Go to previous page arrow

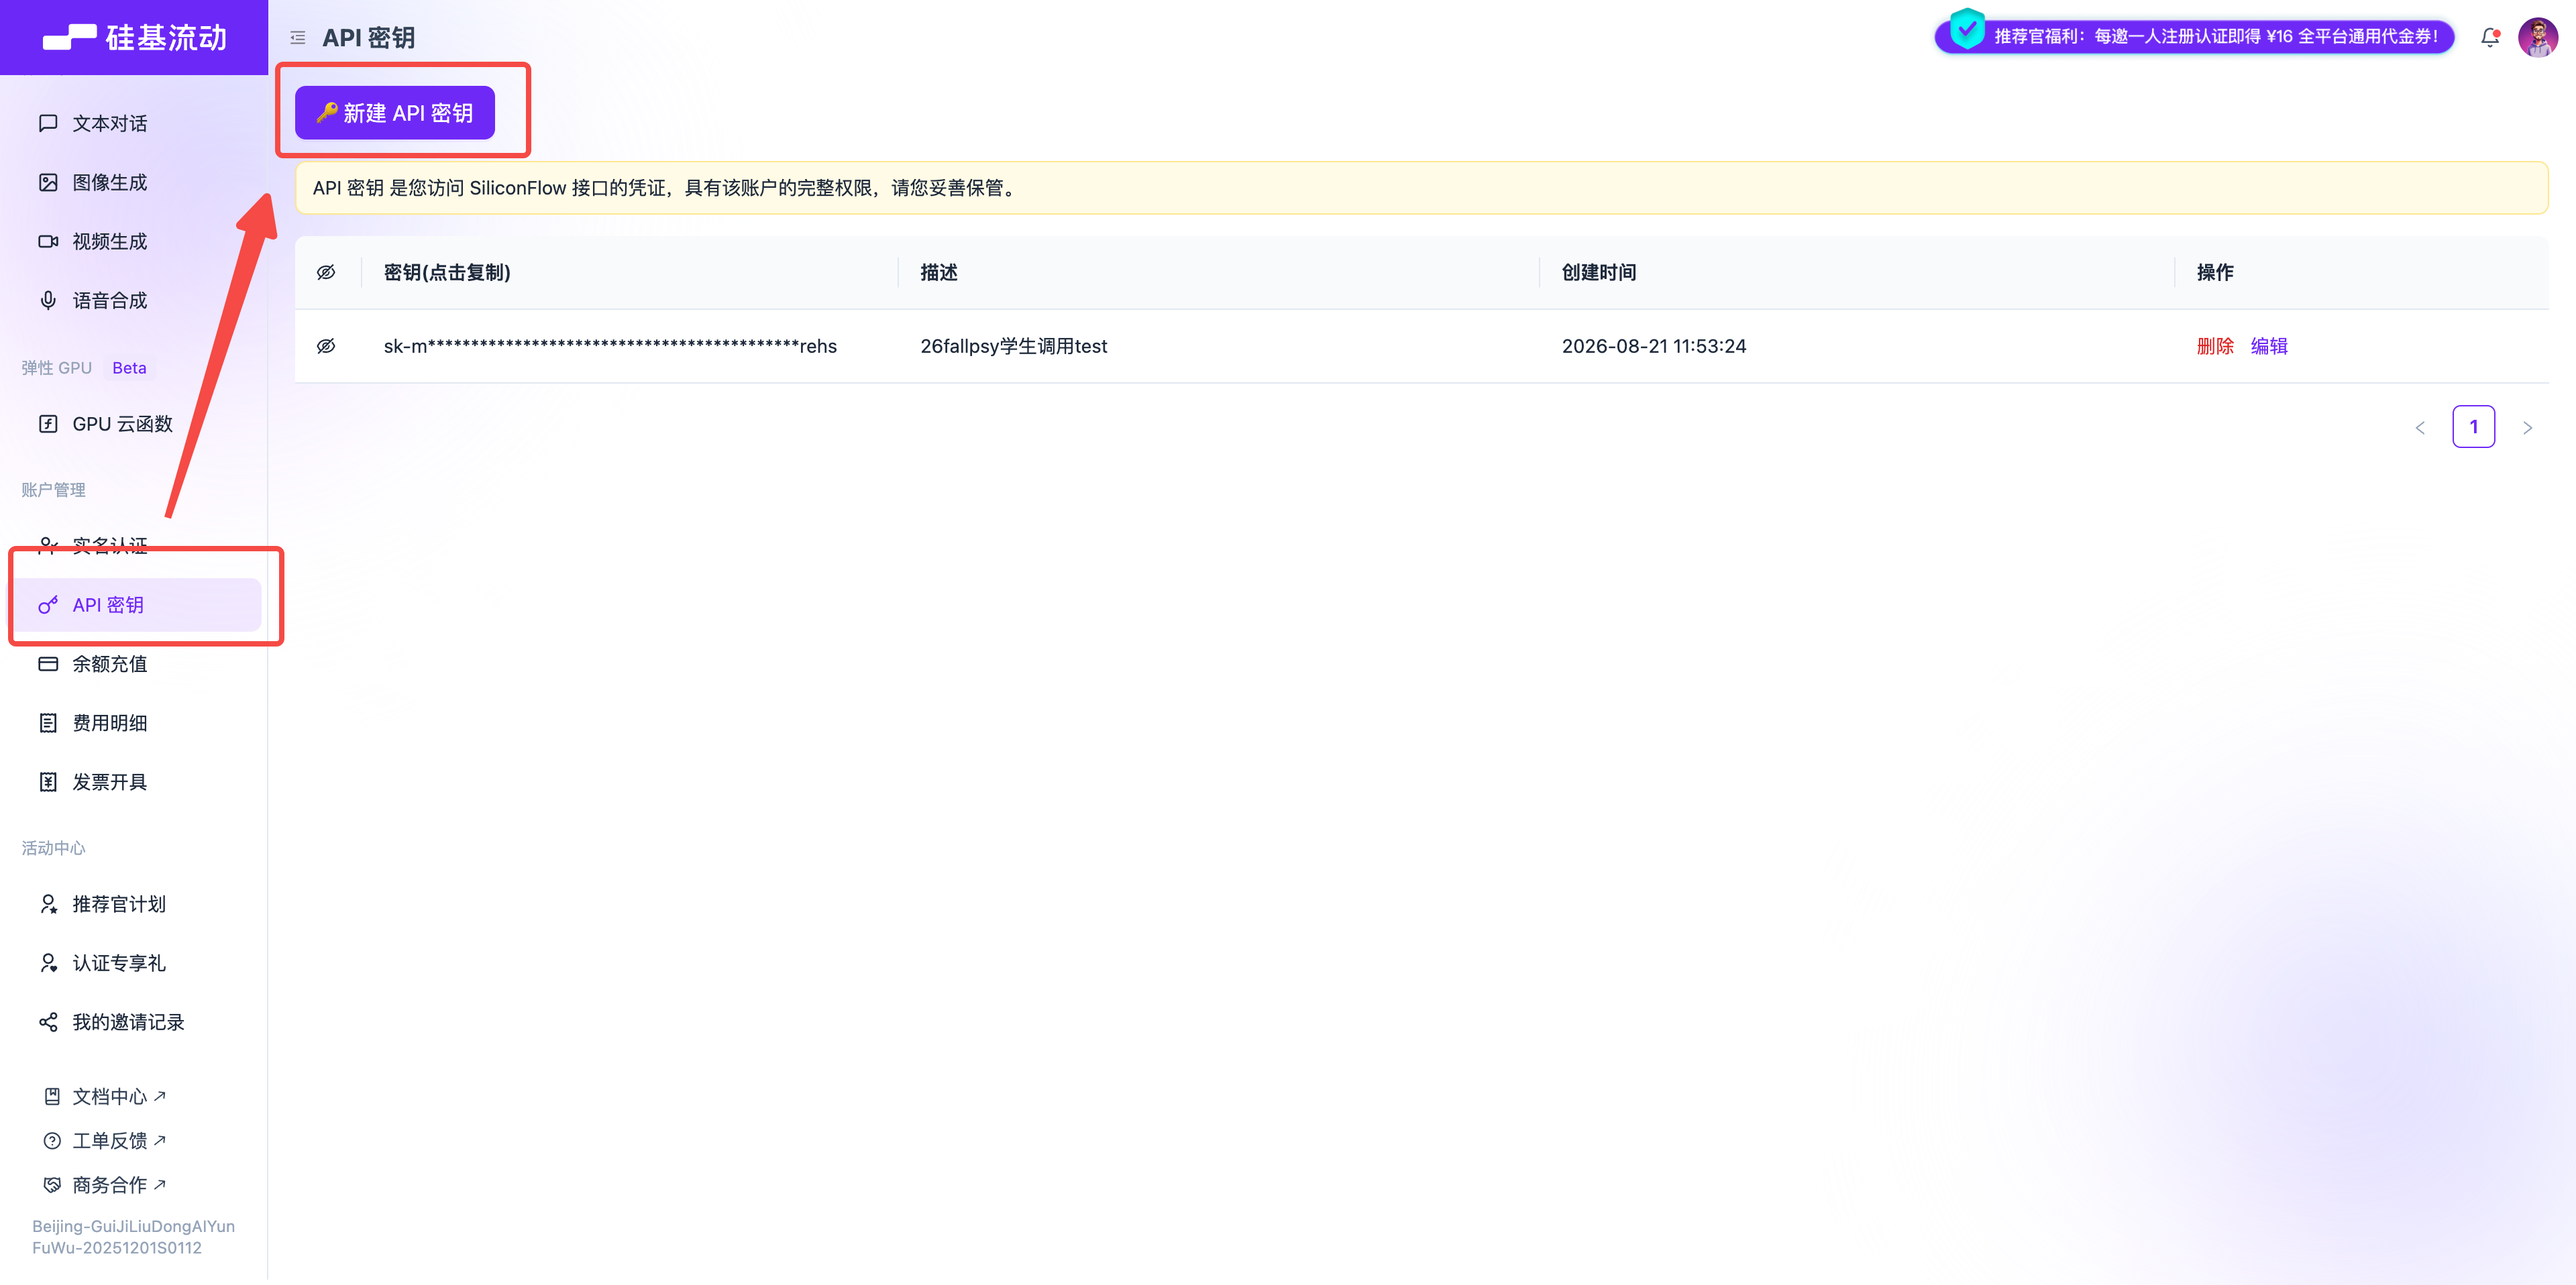click(x=2420, y=428)
